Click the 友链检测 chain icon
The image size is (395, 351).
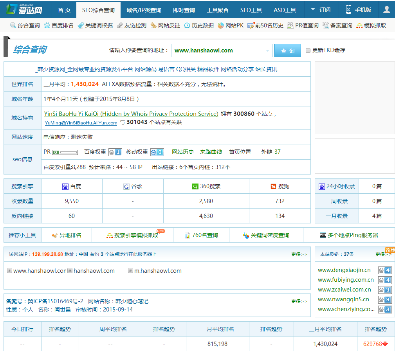120,25
